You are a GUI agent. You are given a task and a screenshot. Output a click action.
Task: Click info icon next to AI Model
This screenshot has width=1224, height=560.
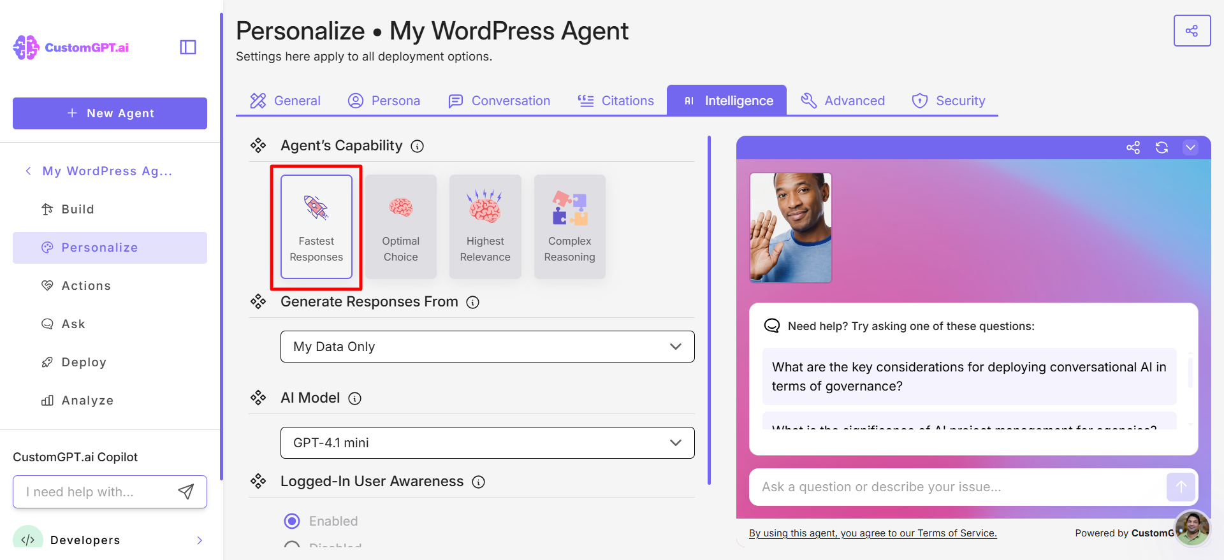[354, 399]
